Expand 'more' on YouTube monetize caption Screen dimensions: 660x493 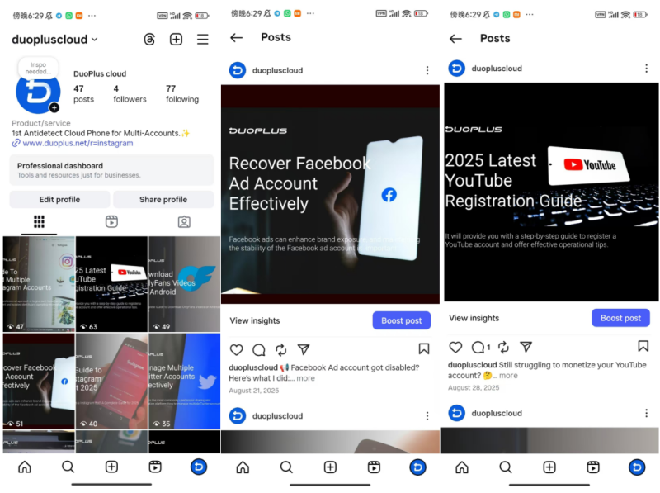508,376
